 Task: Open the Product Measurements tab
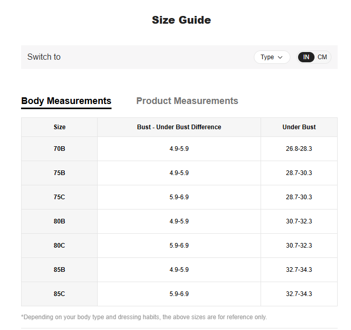(187, 101)
